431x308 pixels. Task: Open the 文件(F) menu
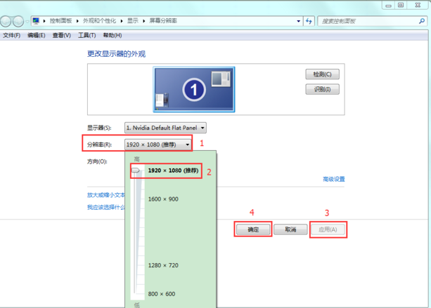point(11,35)
